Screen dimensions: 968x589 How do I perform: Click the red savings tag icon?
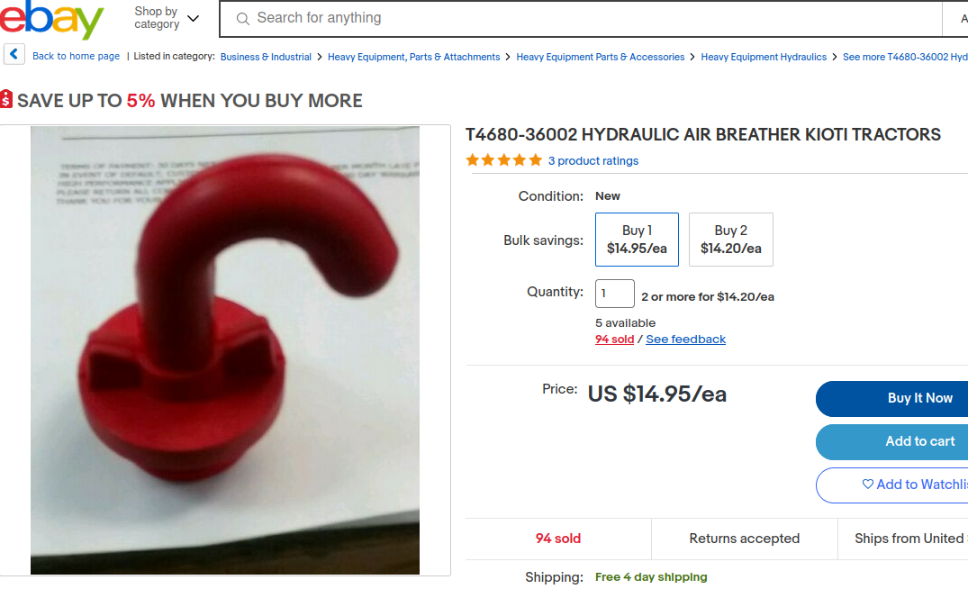(6, 99)
